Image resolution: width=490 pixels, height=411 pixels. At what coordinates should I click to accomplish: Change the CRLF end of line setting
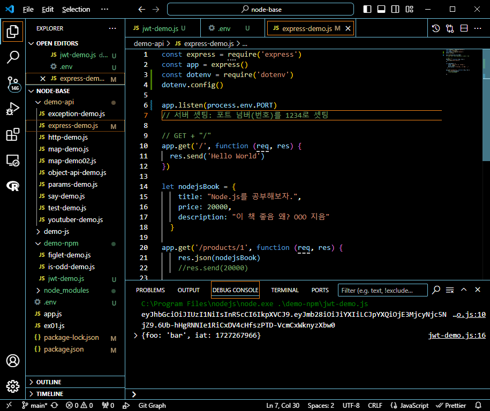pyautogui.click(x=375, y=405)
